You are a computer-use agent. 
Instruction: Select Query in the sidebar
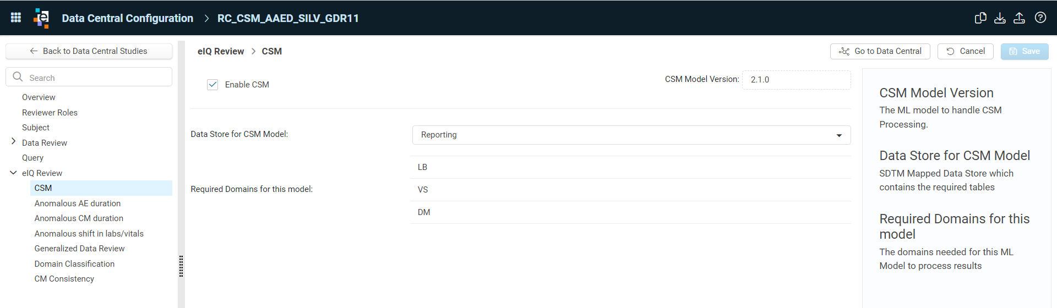tap(32, 158)
